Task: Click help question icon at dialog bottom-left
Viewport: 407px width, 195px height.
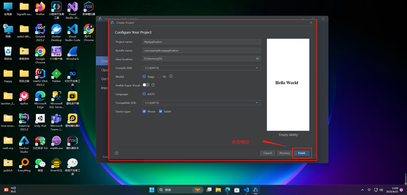Action: pyautogui.click(x=117, y=153)
